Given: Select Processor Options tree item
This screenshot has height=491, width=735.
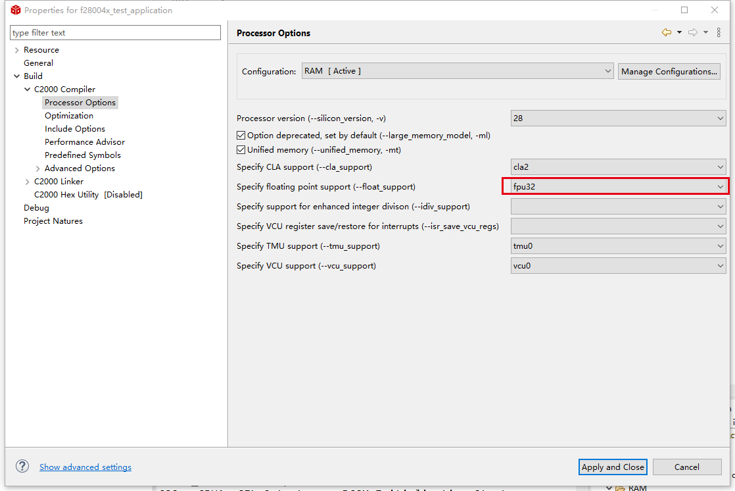Looking at the screenshot, I should 80,102.
